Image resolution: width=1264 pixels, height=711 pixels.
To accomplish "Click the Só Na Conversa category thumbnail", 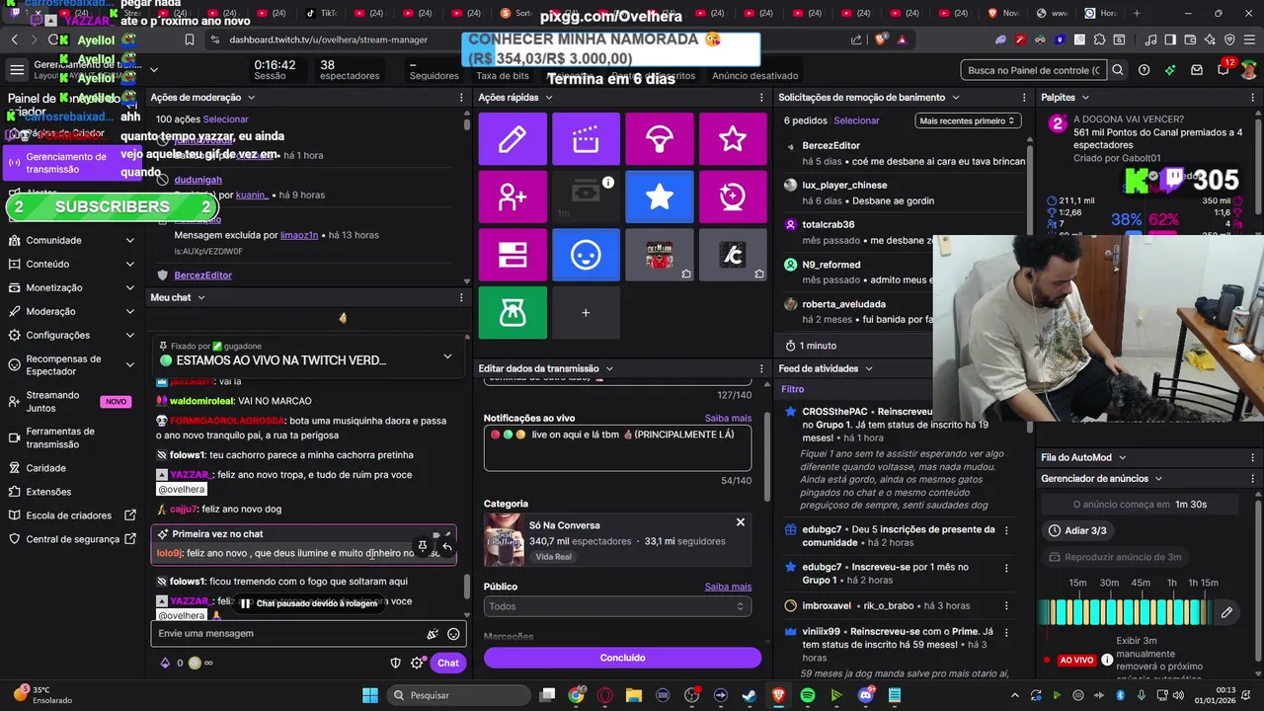I will click(504, 540).
